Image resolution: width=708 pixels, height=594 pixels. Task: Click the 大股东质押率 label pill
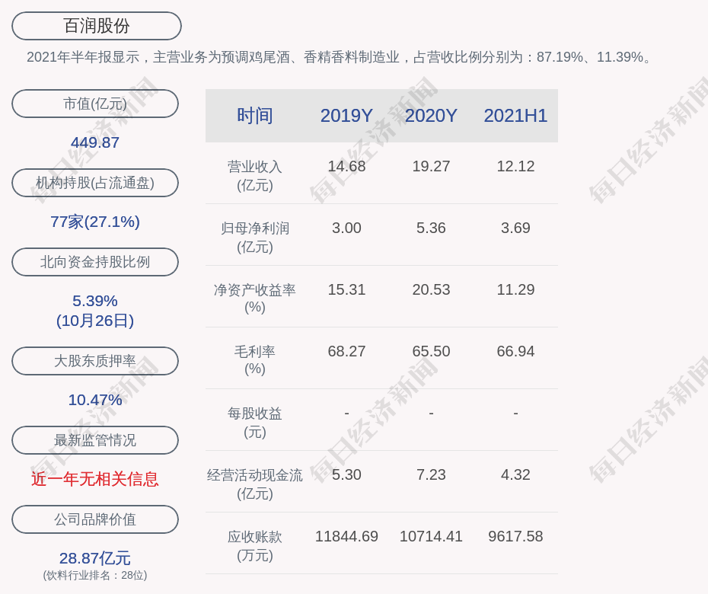(x=95, y=360)
